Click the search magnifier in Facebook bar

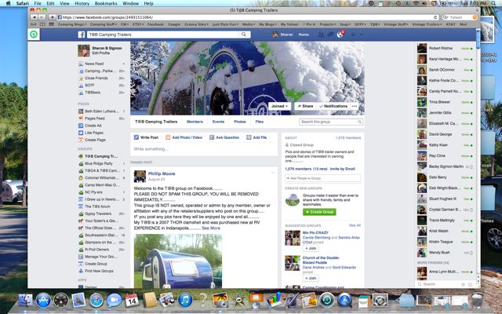click(x=244, y=35)
